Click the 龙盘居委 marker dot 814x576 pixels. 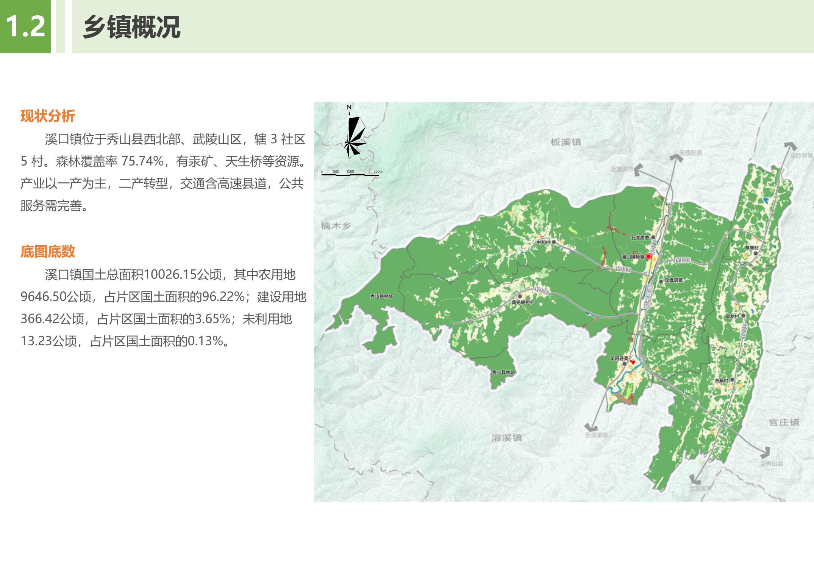pyautogui.click(x=661, y=281)
